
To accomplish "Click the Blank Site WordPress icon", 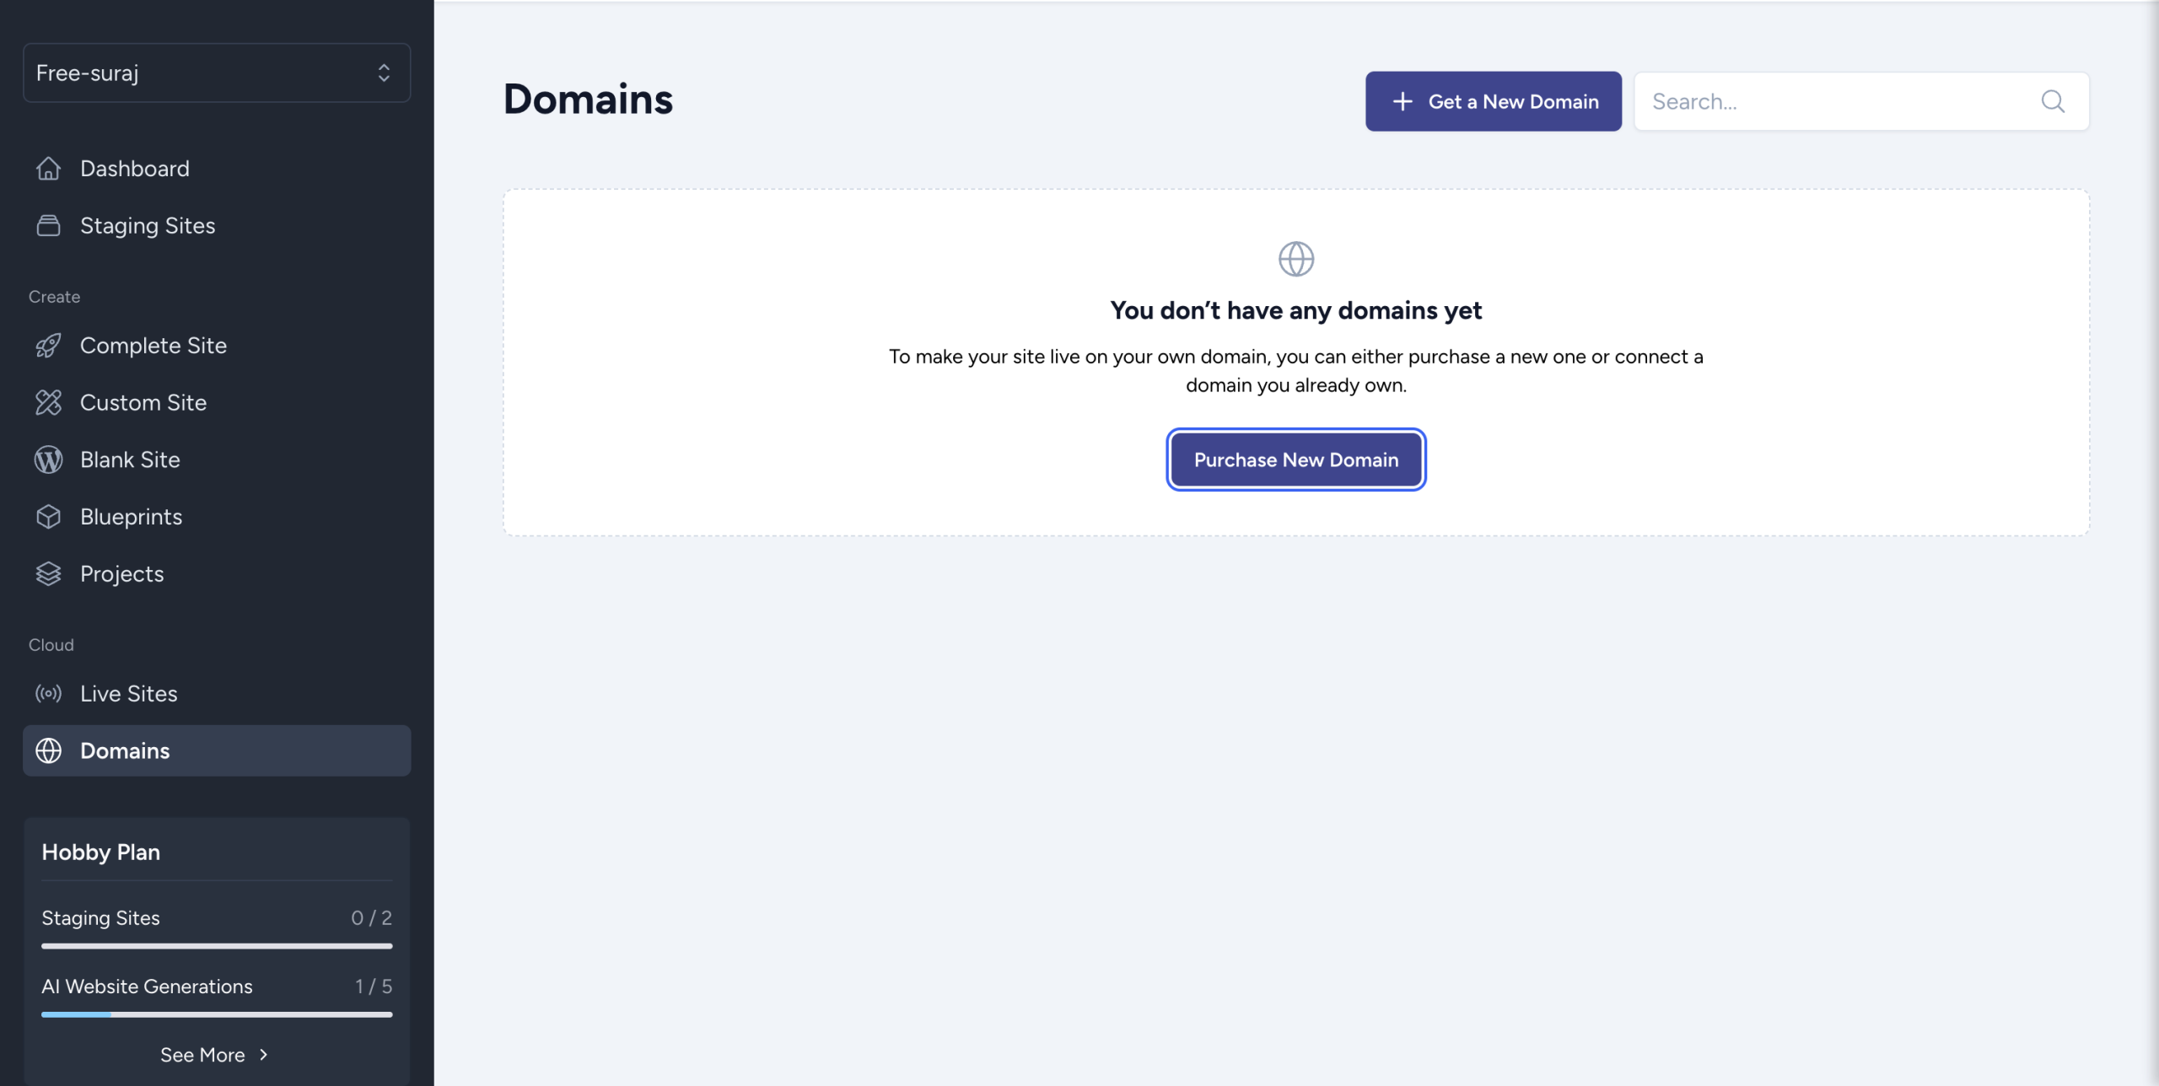I will point(48,460).
